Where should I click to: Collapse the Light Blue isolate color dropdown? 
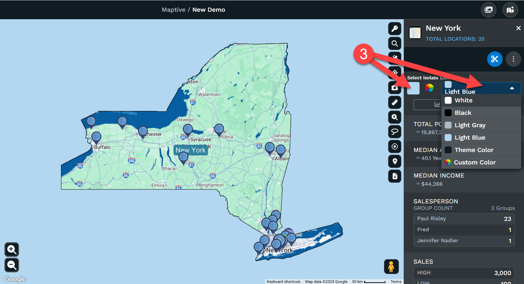click(x=481, y=88)
